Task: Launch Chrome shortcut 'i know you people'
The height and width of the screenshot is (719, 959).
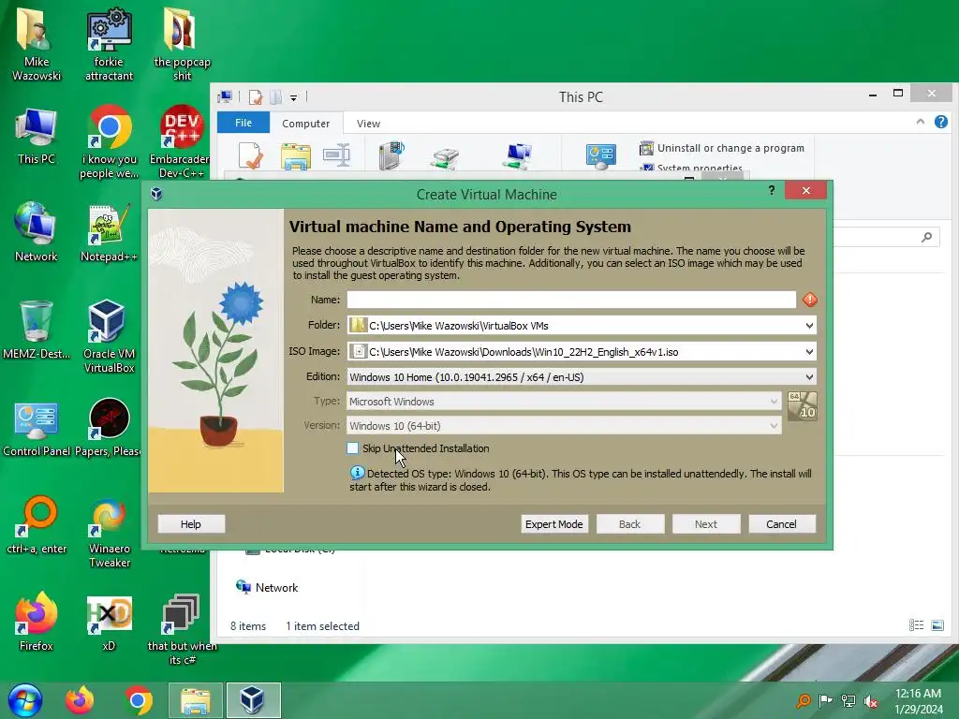Action: pyautogui.click(x=109, y=142)
